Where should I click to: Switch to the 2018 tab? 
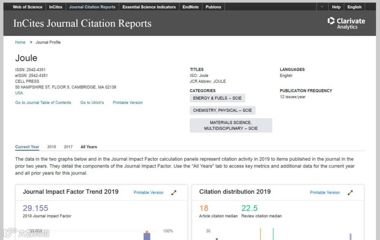(52, 147)
